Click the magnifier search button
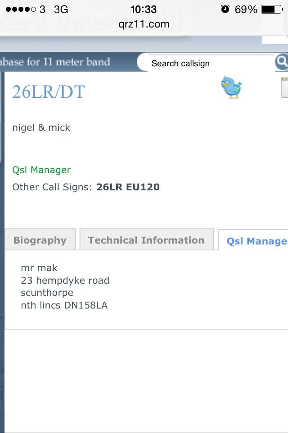 (282, 62)
